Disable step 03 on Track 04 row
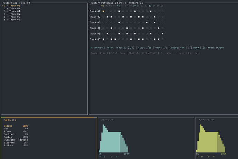238x159 pixels. point(111,28)
